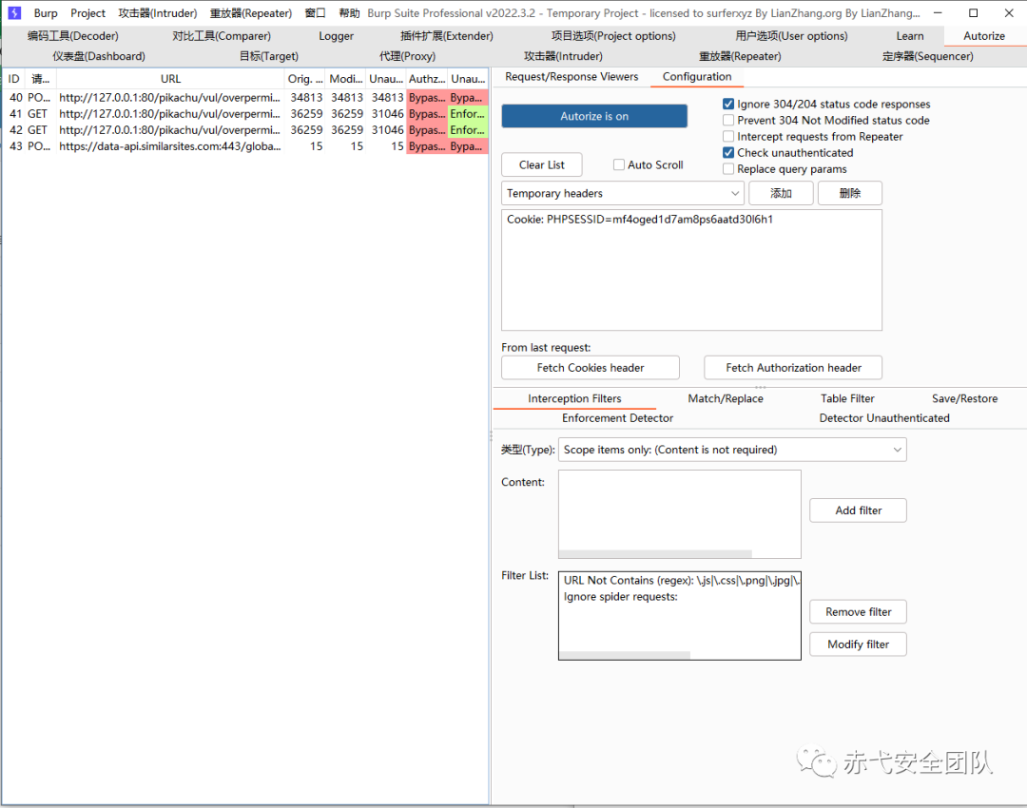Enable Prevent 304 Not Modified status code

[728, 121]
